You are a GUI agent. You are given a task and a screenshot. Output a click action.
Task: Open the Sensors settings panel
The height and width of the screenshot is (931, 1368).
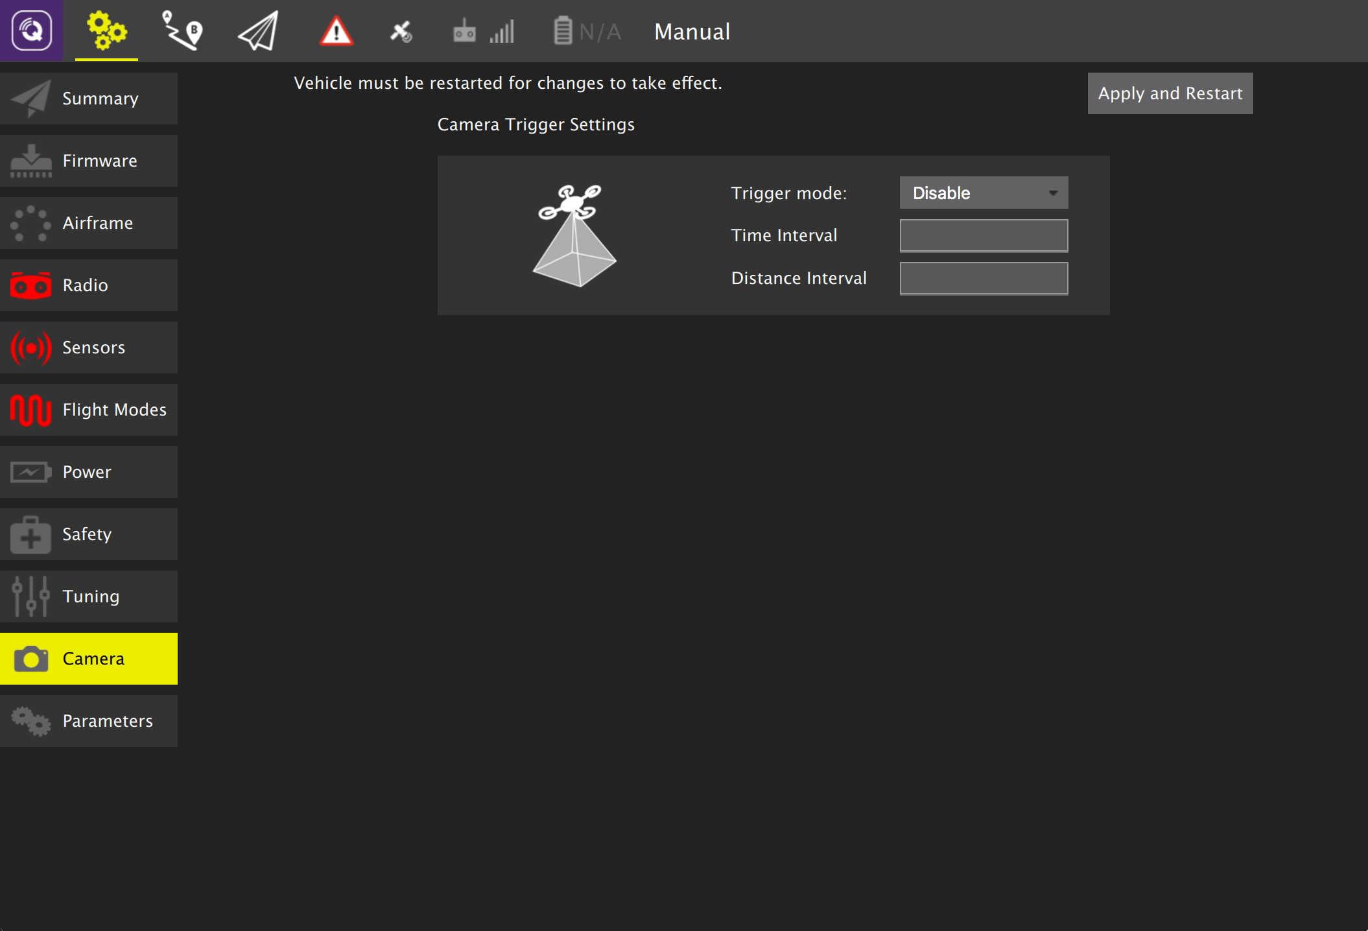coord(88,346)
